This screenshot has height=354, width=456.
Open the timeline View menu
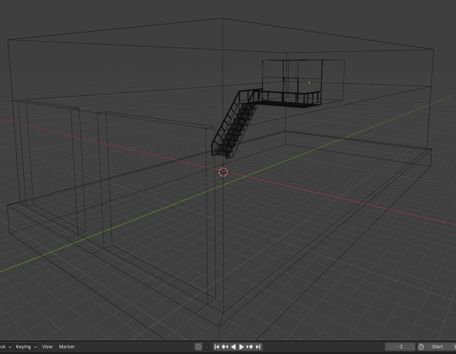pyautogui.click(x=47, y=347)
